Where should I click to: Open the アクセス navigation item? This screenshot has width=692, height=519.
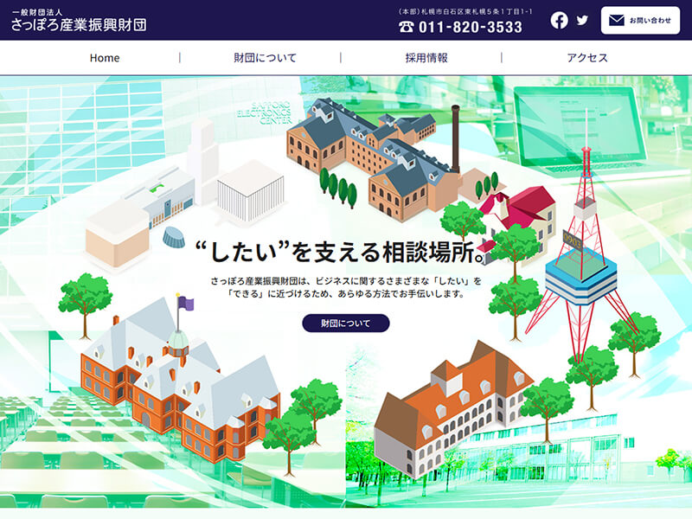[x=587, y=58]
